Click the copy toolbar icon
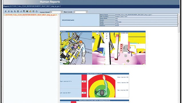 point(15,11)
